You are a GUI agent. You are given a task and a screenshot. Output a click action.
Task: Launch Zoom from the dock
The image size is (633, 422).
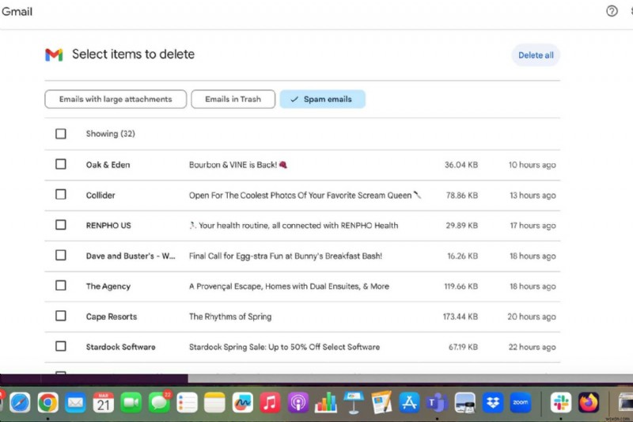click(x=521, y=403)
